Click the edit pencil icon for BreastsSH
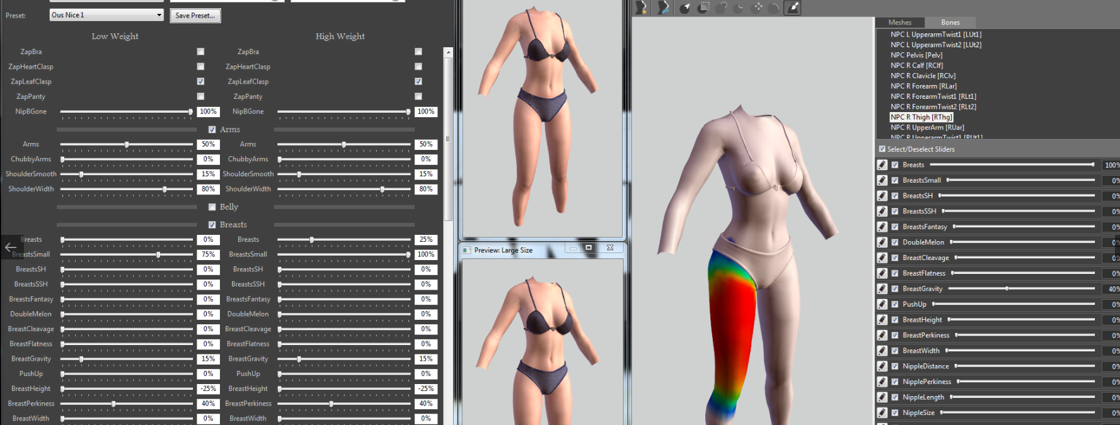 (x=882, y=196)
